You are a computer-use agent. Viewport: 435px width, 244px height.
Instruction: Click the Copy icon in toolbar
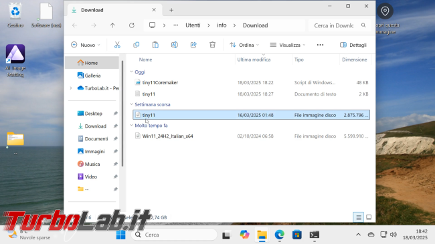[137, 45]
